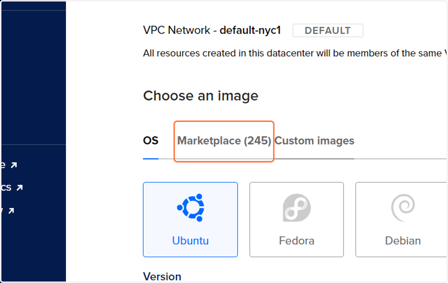This screenshot has height=283, width=448.
Task: Click the default-nyc1 VPC network name
Action: [250, 31]
